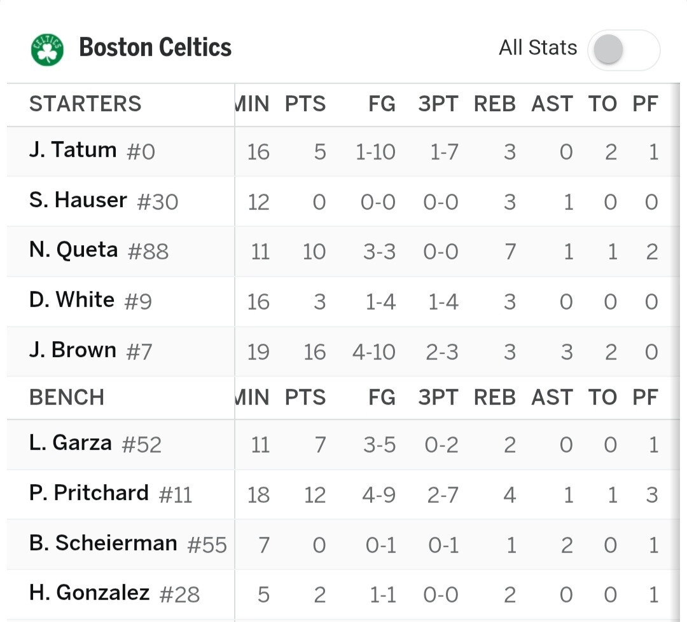Click the bench AST column header
Viewport: 687px width, 622px height.
(552, 398)
